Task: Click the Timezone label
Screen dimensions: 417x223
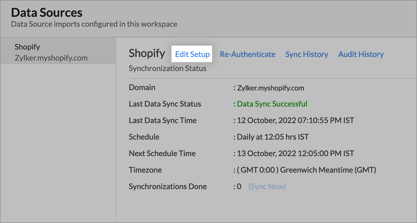Action: (x=145, y=170)
